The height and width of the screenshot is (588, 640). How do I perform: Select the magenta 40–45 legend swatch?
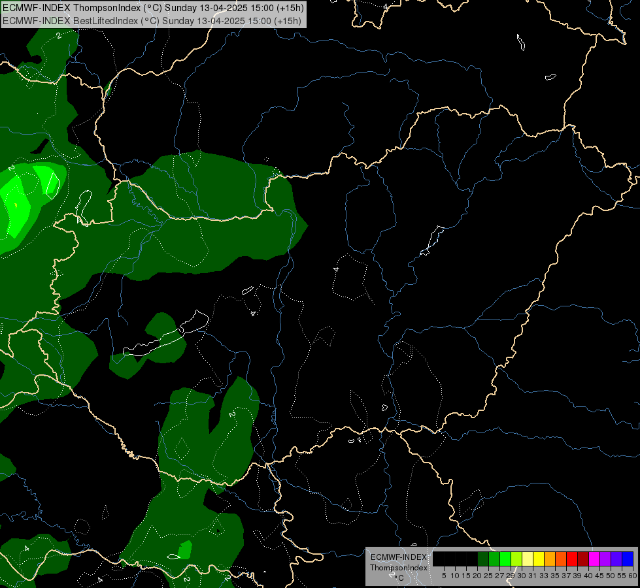click(594, 559)
